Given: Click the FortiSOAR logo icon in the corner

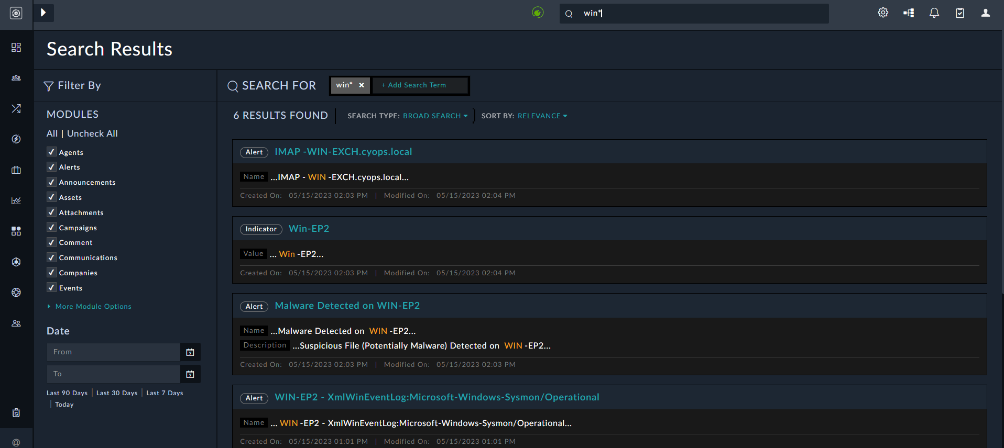Looking at the screenshot, I should (16, 13).
